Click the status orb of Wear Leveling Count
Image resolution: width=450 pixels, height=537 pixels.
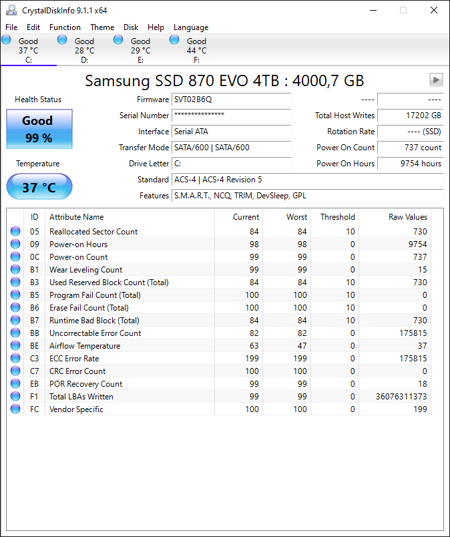(x=15, y=269)
